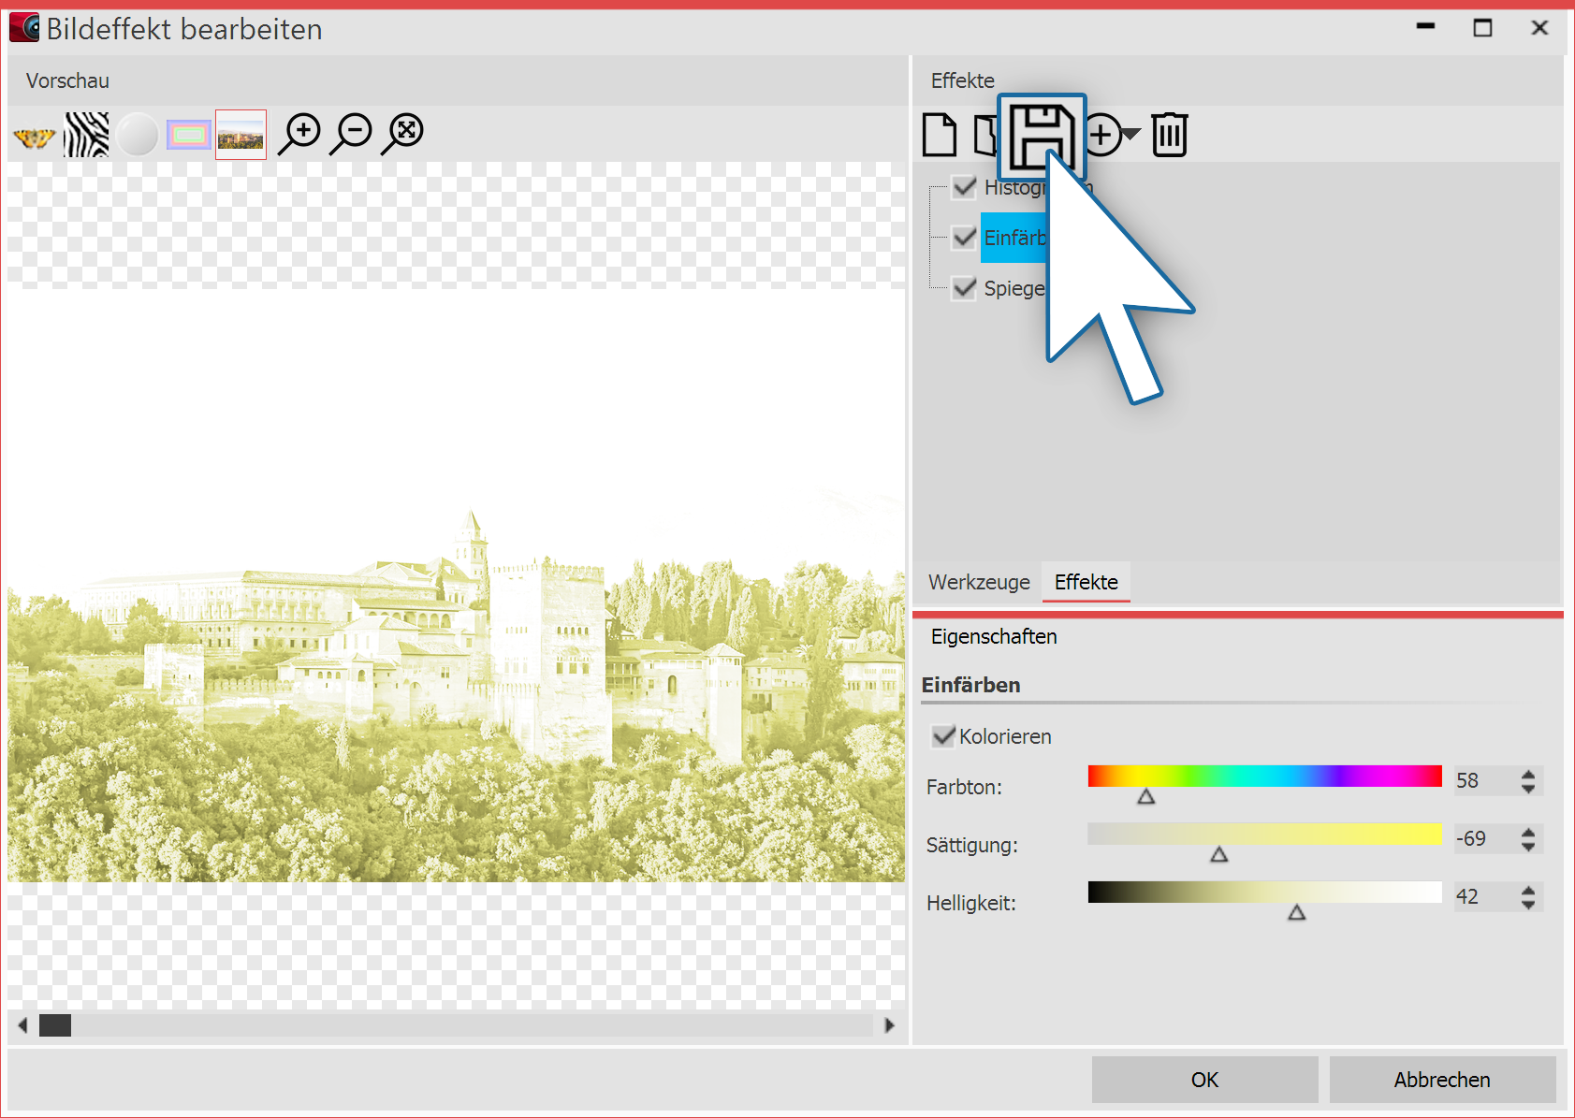Toggle the Kolorieren checkbox
This screenshot has height=1118, width=1575.
click(x=943, y=736)
